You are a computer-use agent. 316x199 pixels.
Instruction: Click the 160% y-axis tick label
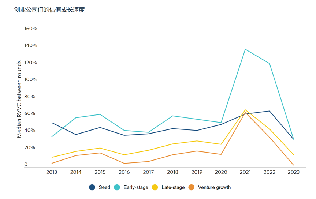[x=31, y=29]
